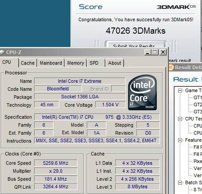Click the '47026 3DMarks' score text

(x=136, y=31)
